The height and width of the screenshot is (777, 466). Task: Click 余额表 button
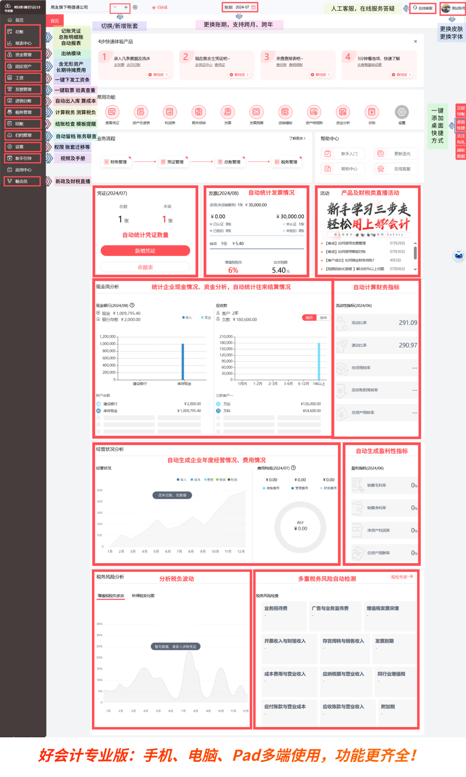pyautogui.click(x=145, y=267)
